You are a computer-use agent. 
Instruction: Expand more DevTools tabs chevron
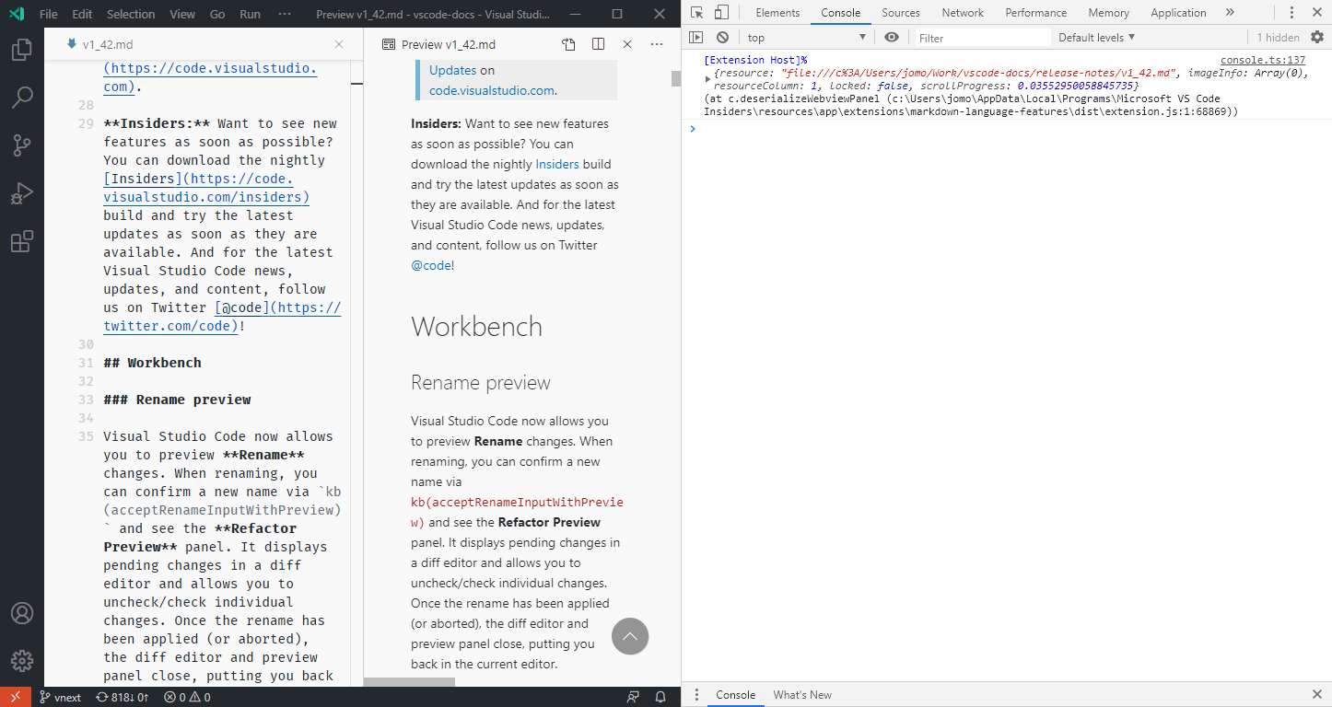[1230, 12]
